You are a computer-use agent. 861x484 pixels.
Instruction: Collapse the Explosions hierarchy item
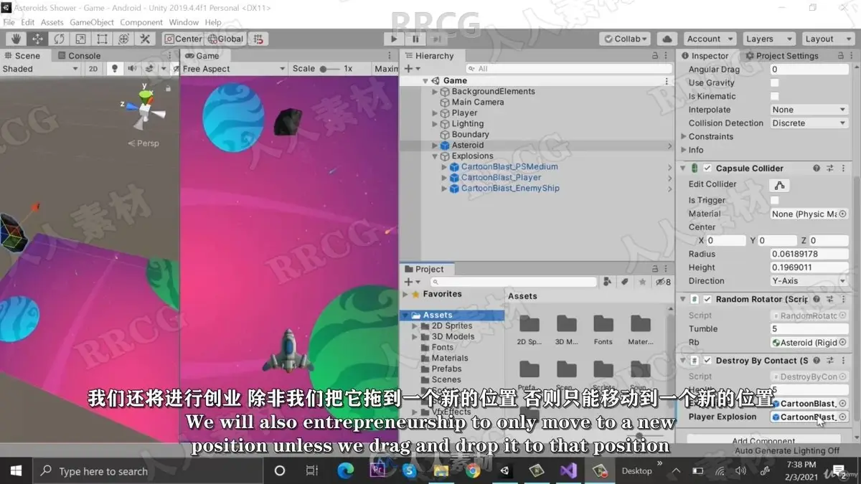click(x=435, y=156)
